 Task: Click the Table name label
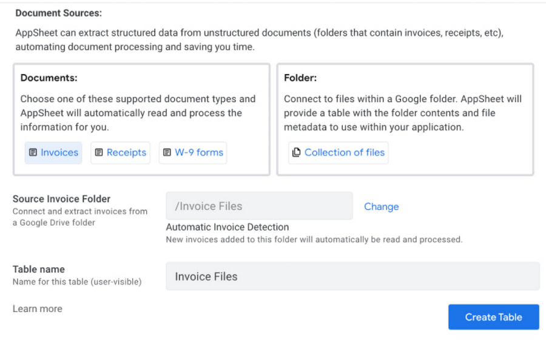point(39,269)
